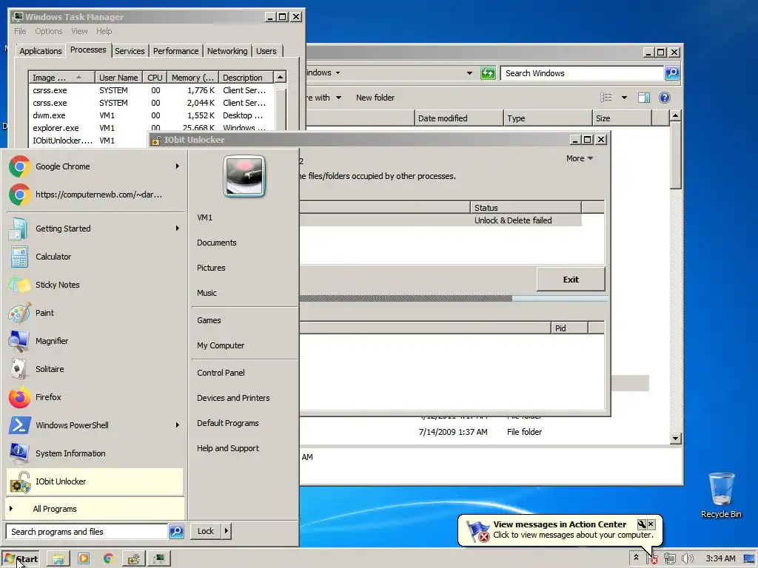758x568 pixels.
Task: Switch to Task Manager taskbar button
Action: click(x=159, y=559)
